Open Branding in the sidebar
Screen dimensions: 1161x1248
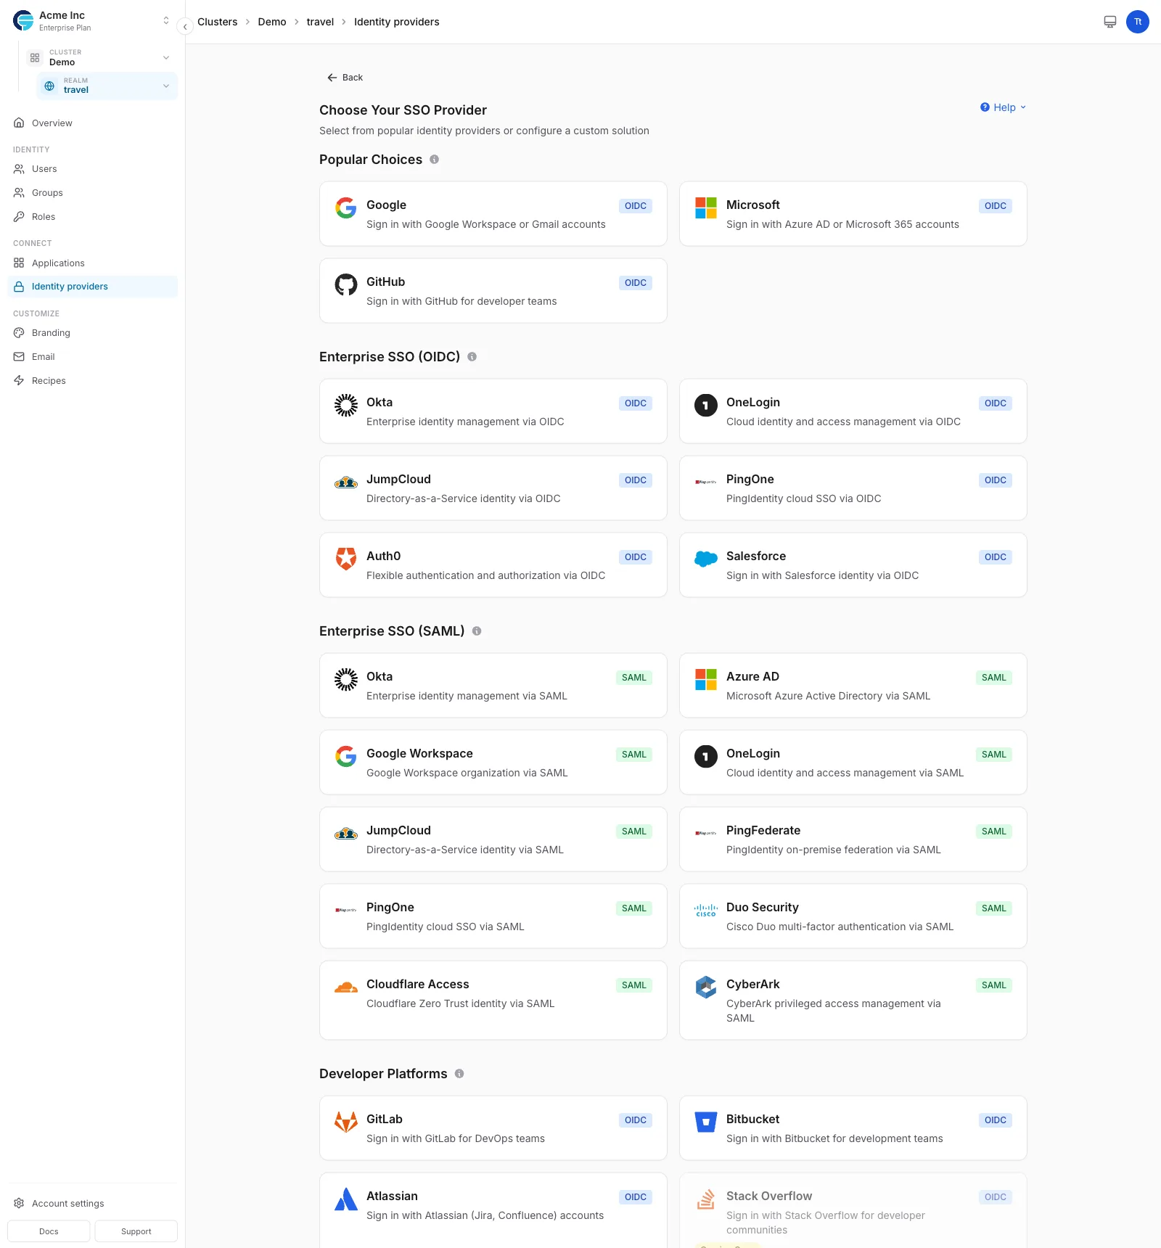(92, 333)
